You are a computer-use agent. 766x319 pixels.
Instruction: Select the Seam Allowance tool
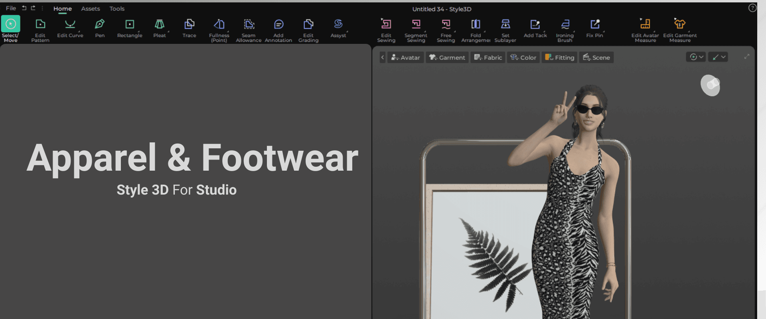tap(249, 25)
